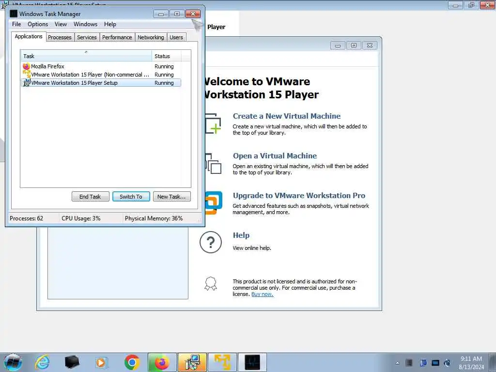The height and width of the screenshot is (372, 496).
Task: Open the Options menu in Task Manager
Action: pyautogui.click(x=38, y=24)
